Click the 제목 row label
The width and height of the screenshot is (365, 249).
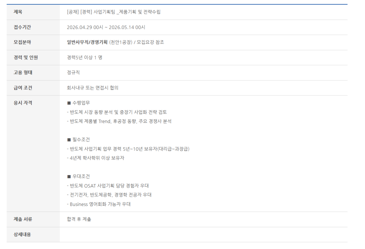coord(18,12)
